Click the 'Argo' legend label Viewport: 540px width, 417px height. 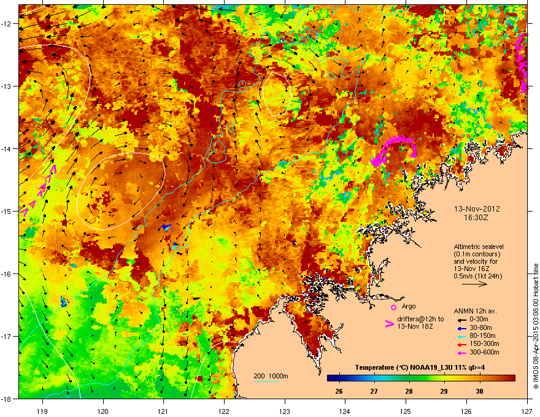click(409, 306)
